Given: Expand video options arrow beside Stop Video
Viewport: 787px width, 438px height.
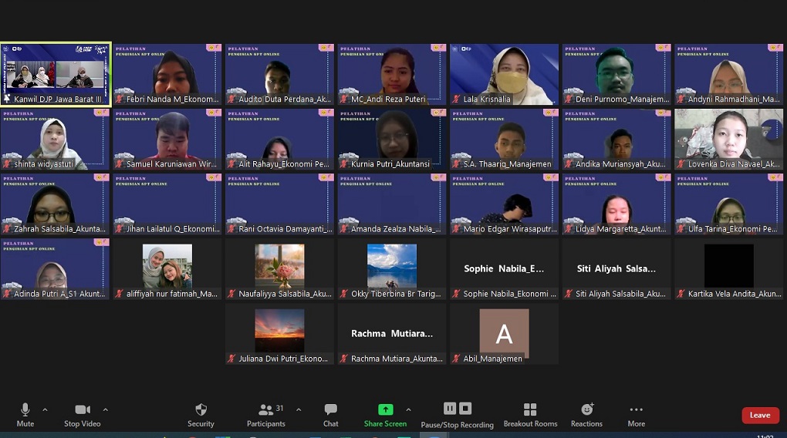Looking at the screenshot, I should tap(106, 409).
